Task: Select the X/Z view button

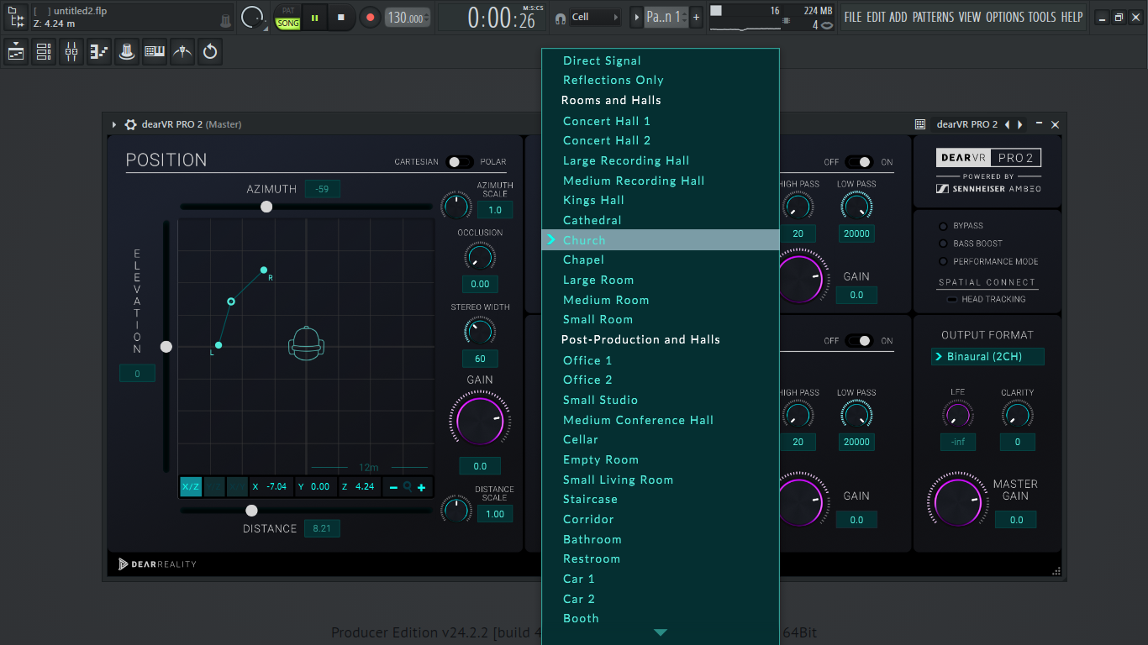Action: pos(191,487)
